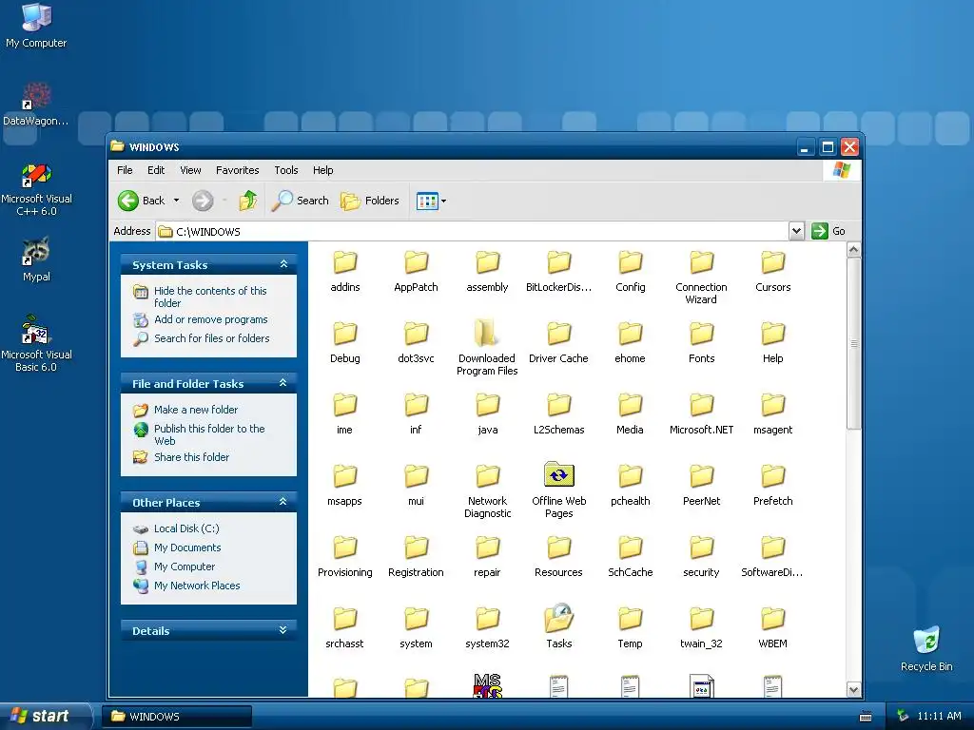974x730 pixels.
Task: Open the DataWagon desktop shortcut
Action: (36, 105)
